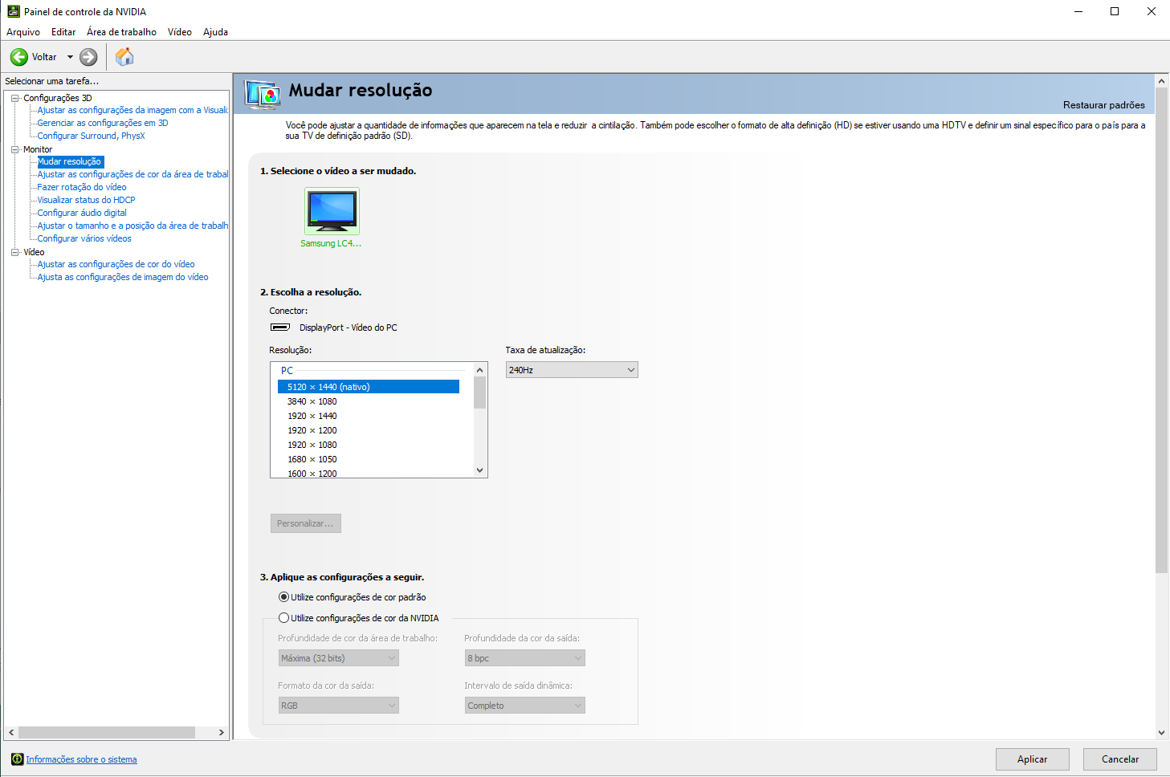
Task: Click the NVIDIA app icon in title bar
Action: 13,11
